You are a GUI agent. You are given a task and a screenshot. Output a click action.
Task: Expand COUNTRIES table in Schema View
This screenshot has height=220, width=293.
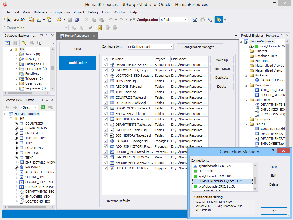tap(16, 123)
